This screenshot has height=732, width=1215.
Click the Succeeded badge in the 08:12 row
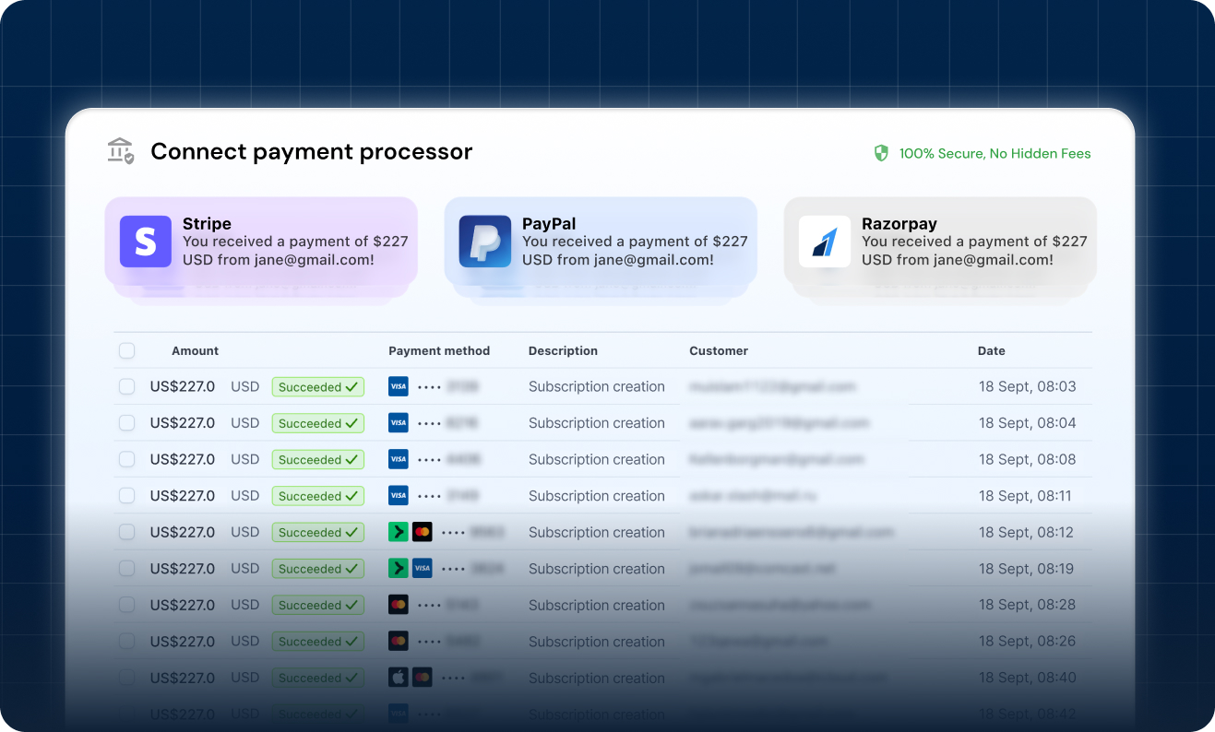318,532
